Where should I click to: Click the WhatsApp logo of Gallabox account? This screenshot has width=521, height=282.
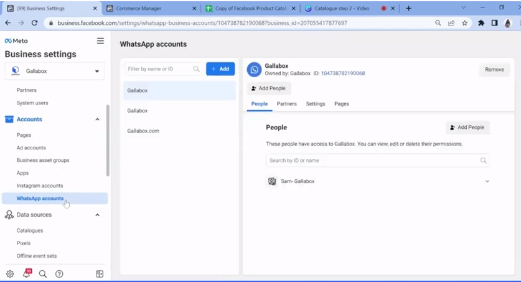point(254,70)
